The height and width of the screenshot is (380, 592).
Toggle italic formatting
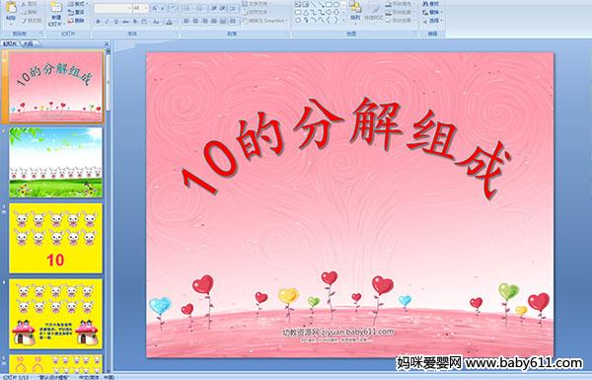coord(107,22)
